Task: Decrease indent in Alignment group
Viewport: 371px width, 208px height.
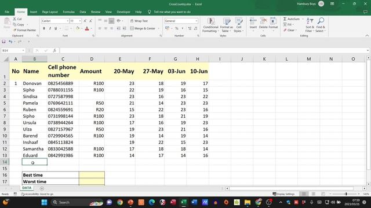Action: (118, 28)
